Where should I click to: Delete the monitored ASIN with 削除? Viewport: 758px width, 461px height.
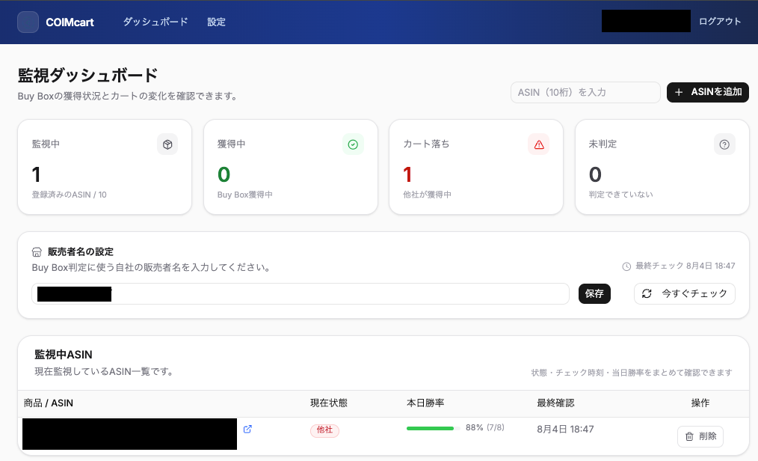tap(700, 436)
